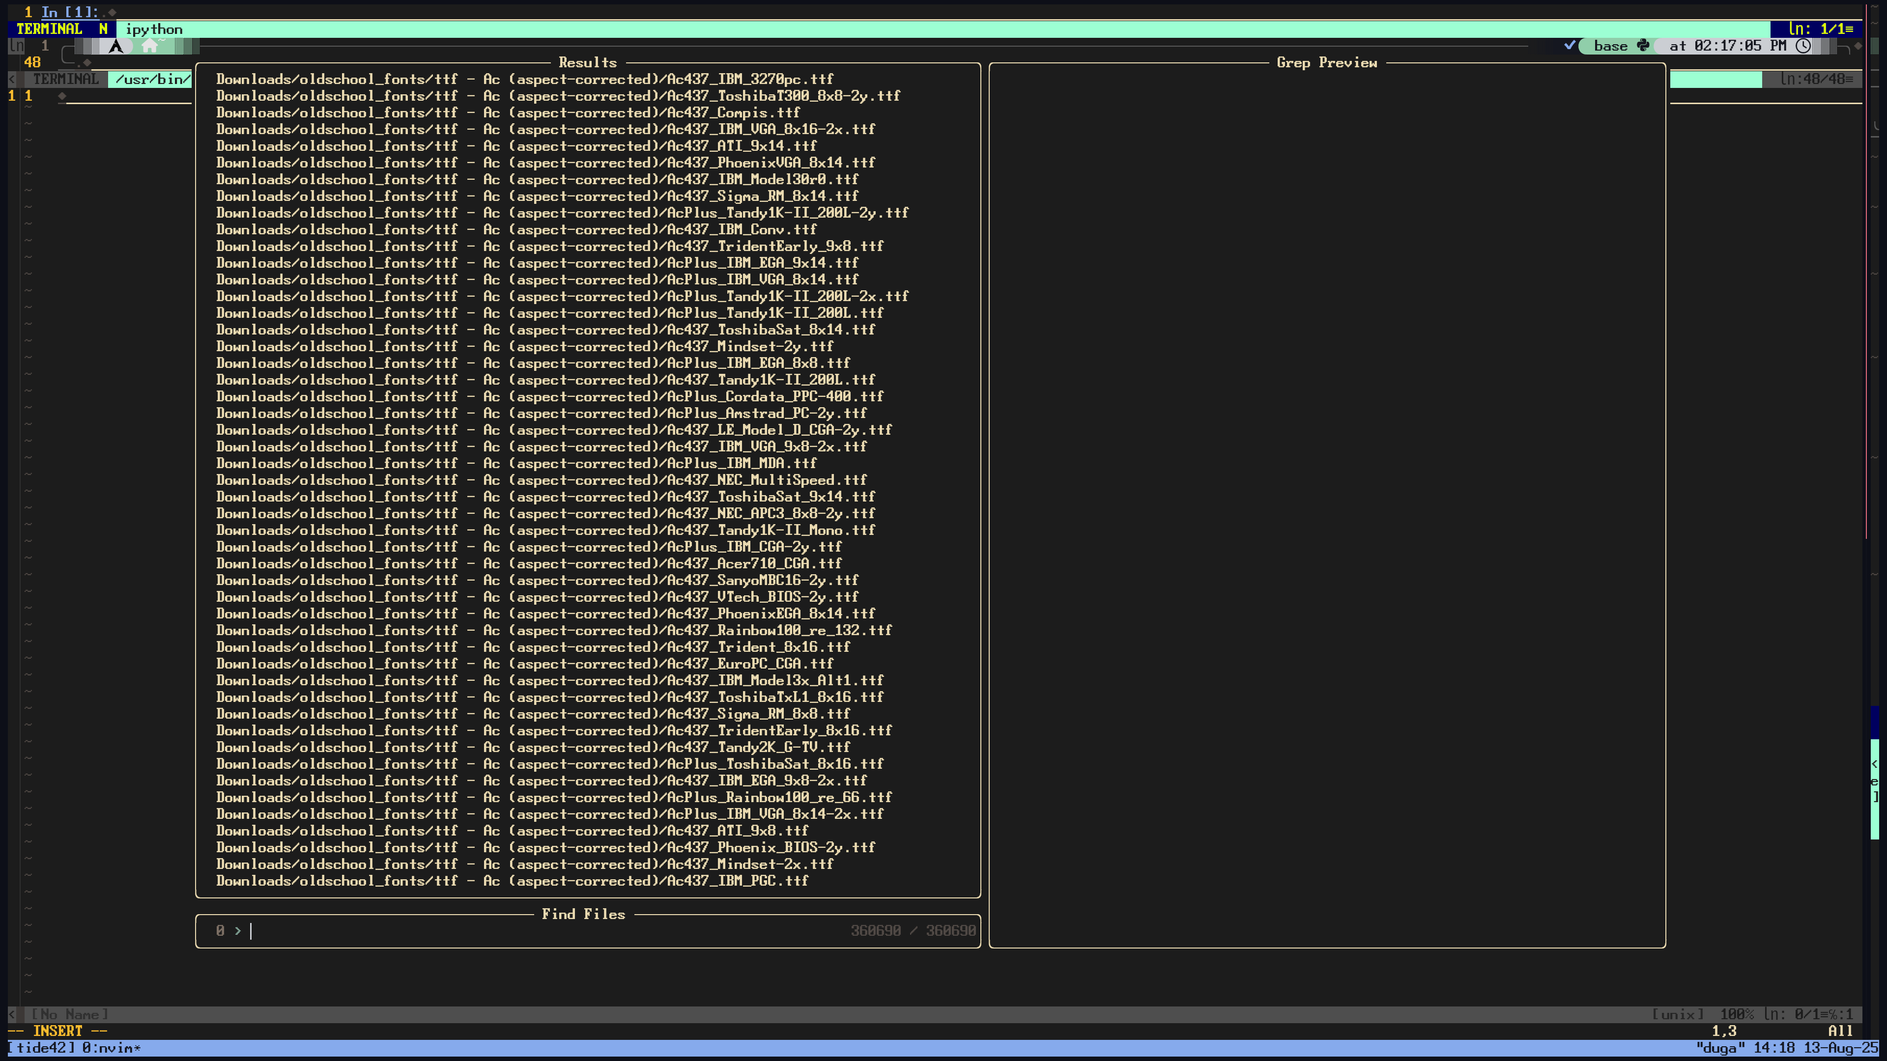Click the clock icon after the time

[1803, 45]
